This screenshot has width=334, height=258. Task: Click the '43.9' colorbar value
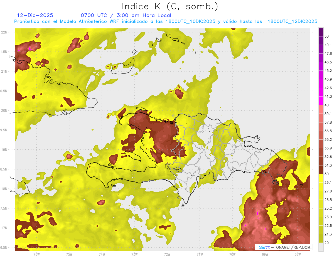[x=328, y=79]
